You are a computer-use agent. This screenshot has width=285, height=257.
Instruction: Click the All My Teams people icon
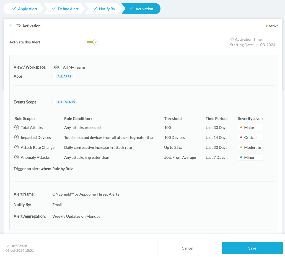click(56, 67)
